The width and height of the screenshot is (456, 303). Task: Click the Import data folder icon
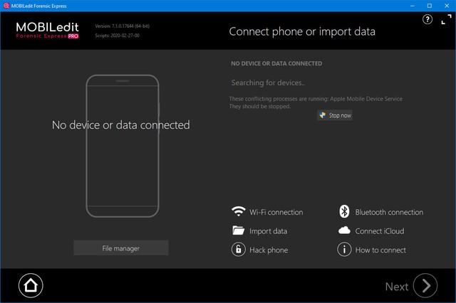(x=238, y=230)
